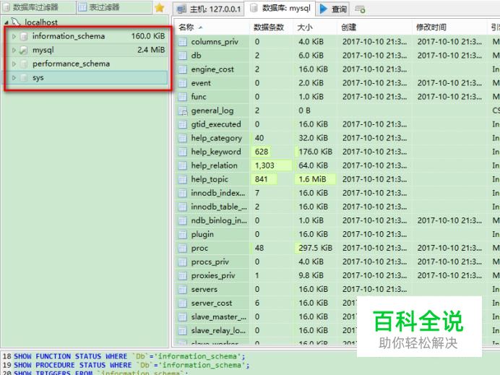Screen dimensions: 500x375
Task: Click the proc table icon
Action: (183, 248)
